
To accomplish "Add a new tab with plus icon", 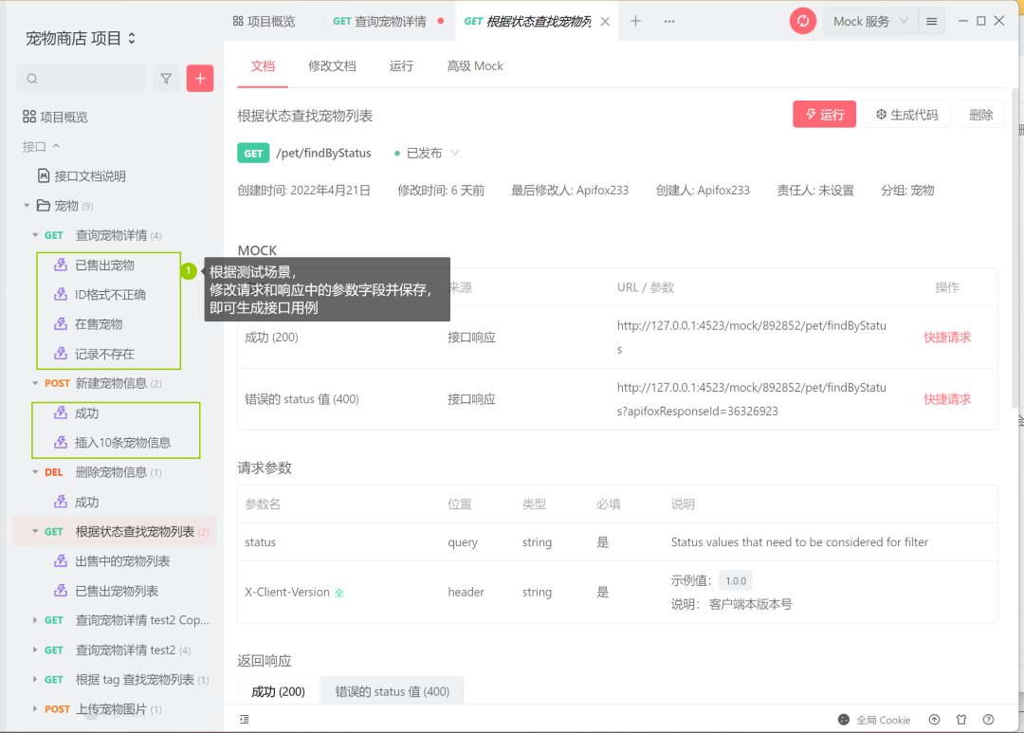I will [635, 21].
